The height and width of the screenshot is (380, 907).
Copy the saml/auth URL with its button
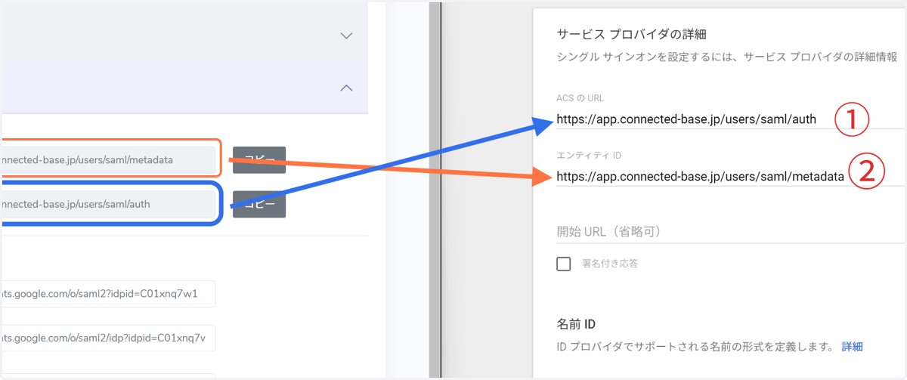[259, 204]
